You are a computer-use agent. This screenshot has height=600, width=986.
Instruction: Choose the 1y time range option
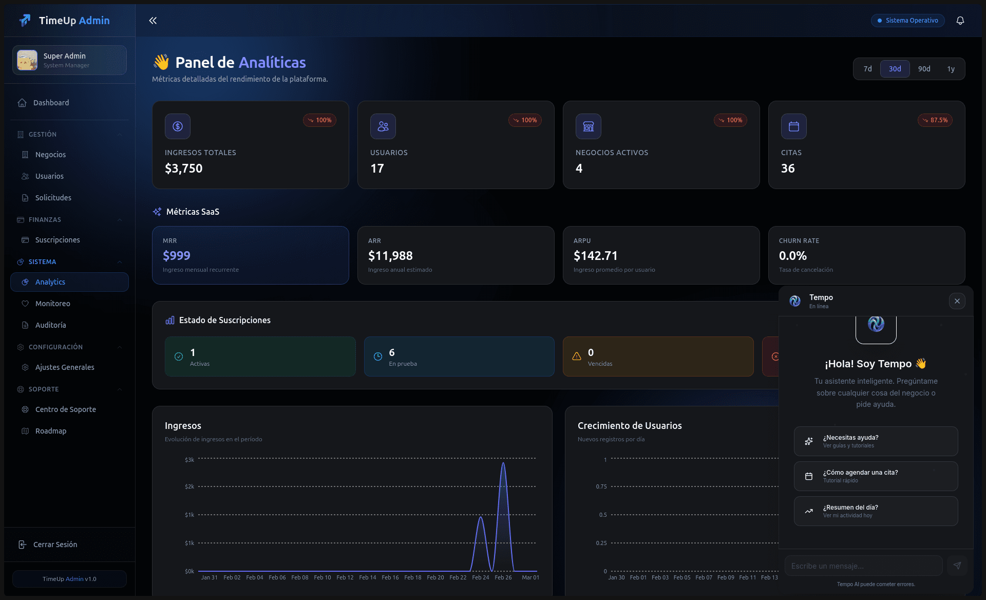[951, 69]
